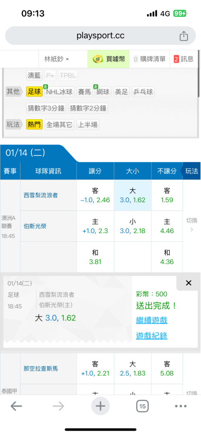This screenshot has width=201, height=435.
Task: Select the NHL冰球 category
Action: point(60,91)
